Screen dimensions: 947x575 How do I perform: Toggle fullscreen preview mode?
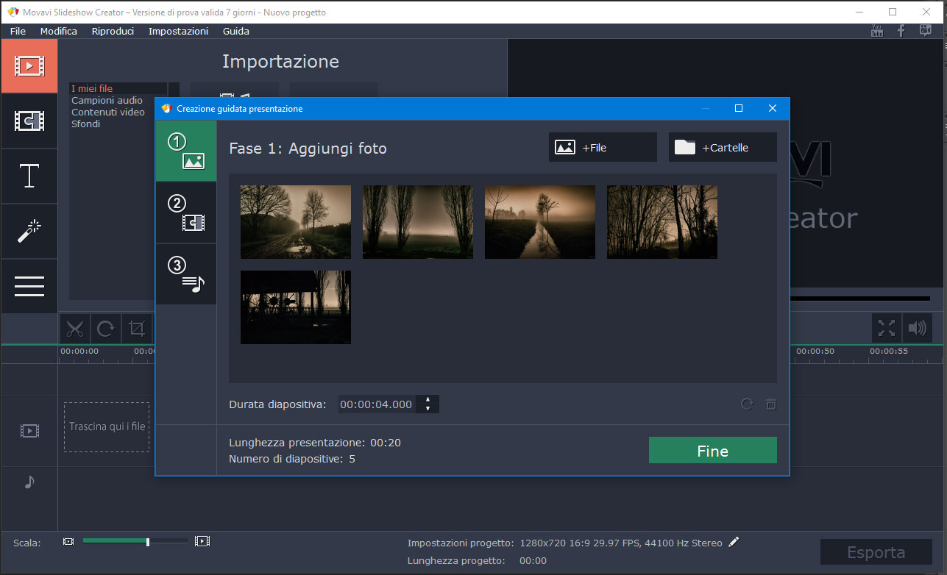tap(887, 328)
